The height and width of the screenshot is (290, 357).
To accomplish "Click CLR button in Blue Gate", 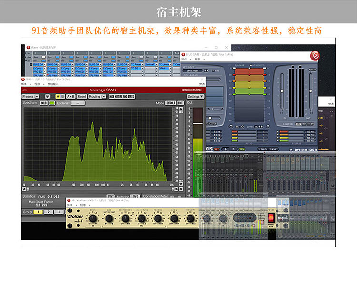I will (217, 149).
